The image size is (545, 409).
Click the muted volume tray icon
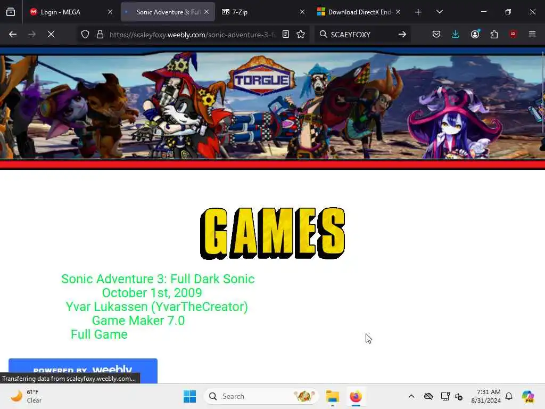[x=459, y=396]
